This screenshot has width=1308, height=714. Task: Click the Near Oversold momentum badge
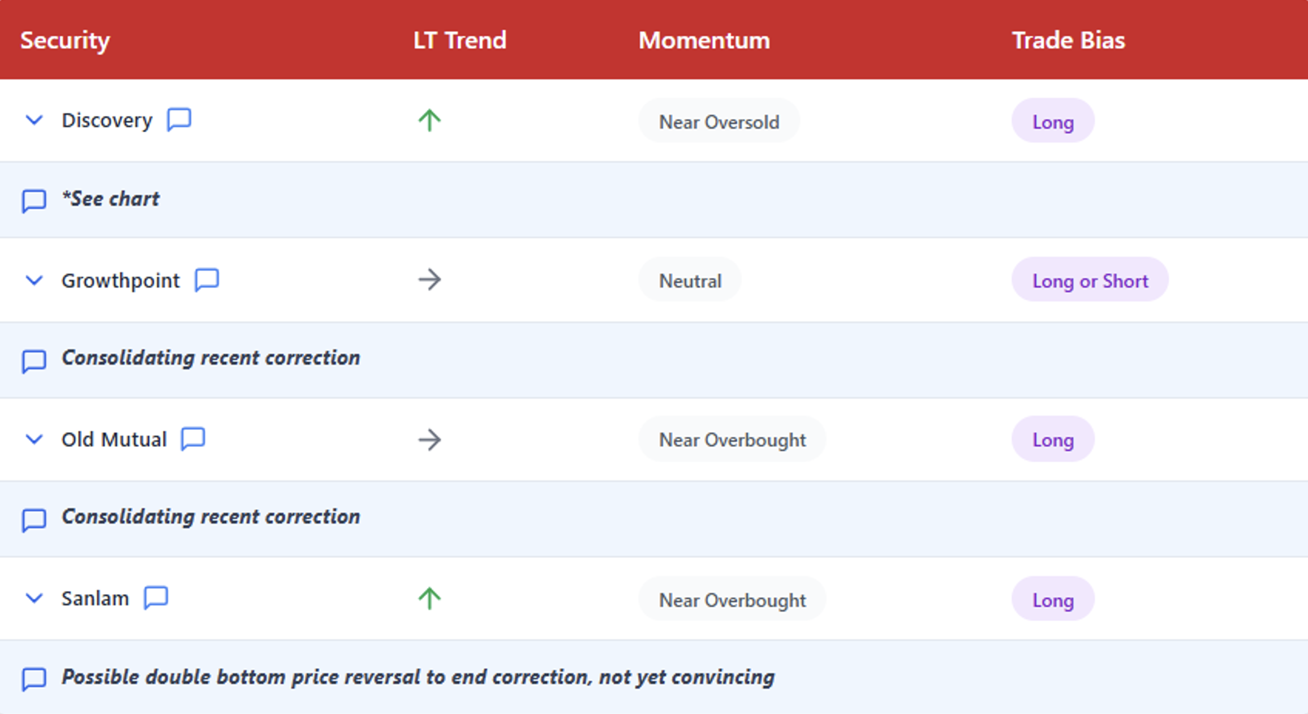coord(718,122)
